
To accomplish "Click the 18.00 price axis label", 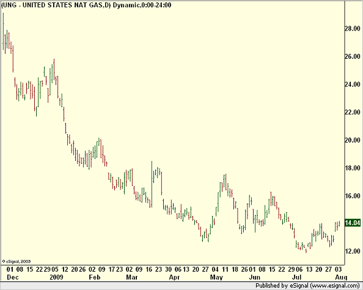I will pyautogui.click(x=353, y=168).
